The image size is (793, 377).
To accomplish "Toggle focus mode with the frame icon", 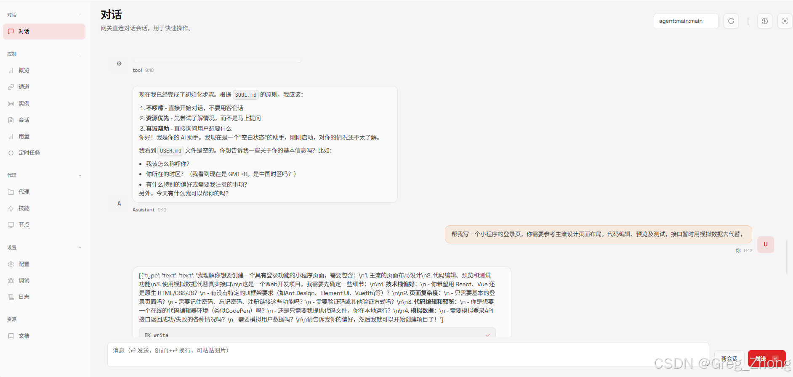I will point(785,21).
